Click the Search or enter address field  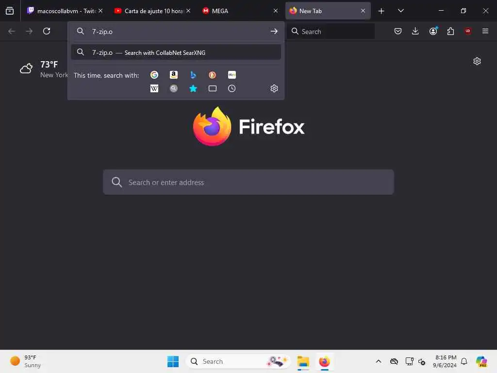point(248,182)
